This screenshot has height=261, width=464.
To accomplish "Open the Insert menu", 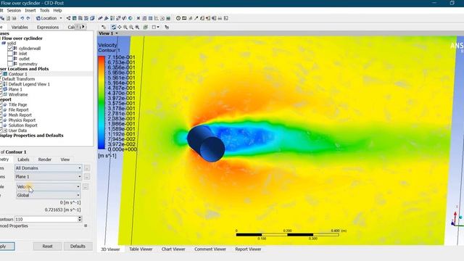I will tap(30, 10).
